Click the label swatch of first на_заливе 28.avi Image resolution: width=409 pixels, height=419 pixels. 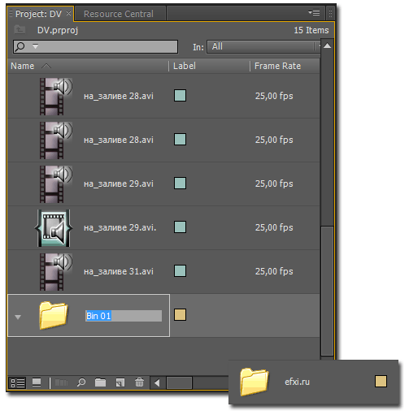(x=180, y=96)
